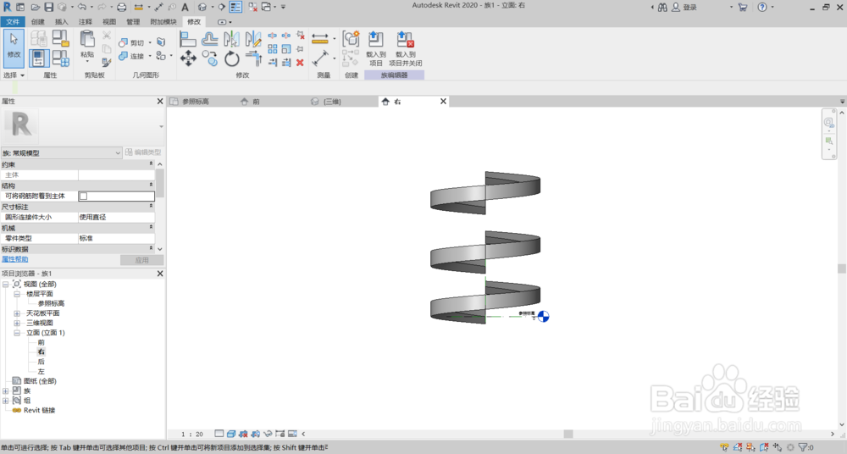Open the 前 elevation in project browser
The height and width of the screenshot is (454, 847).
click(x=41, y=342)
